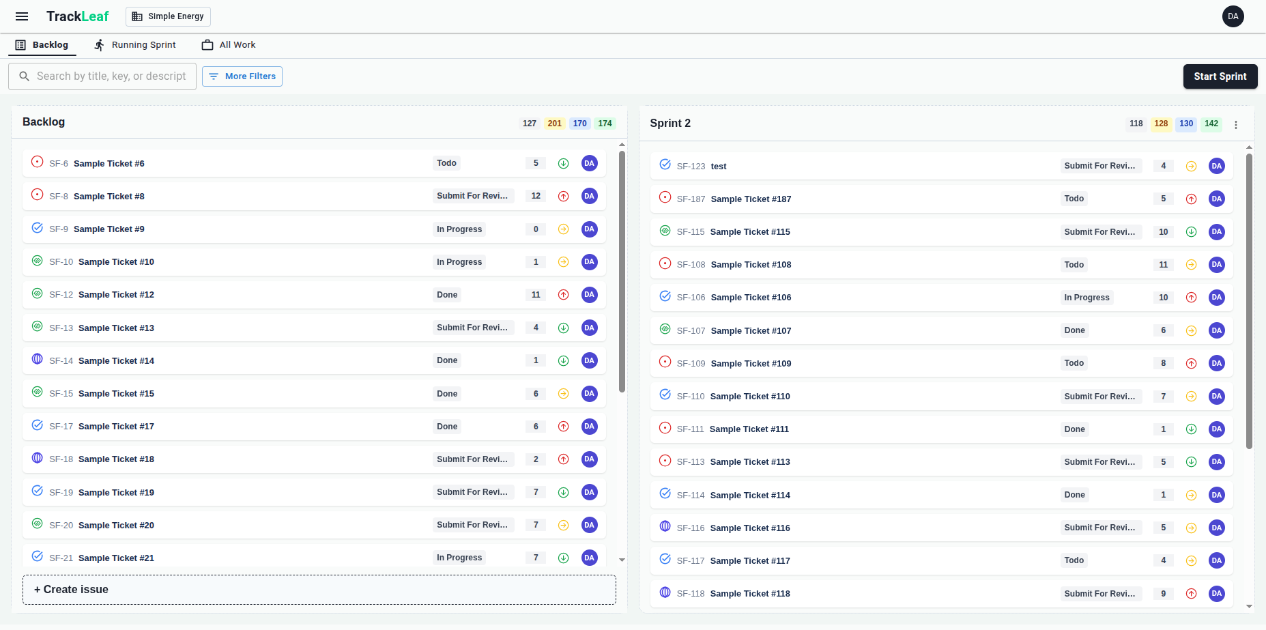Image resolution: width=1266 pixels, height=630 pixels.
Task: Click medium priority icon for SF-15
Action: click(x=564, y=393)
